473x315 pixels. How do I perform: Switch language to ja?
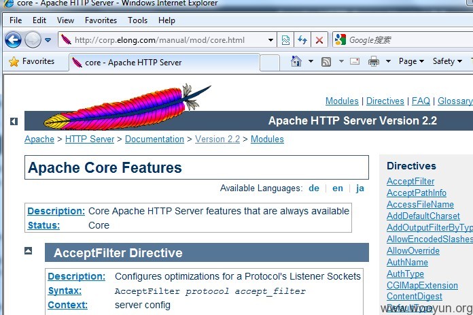(x=360, y=188)
